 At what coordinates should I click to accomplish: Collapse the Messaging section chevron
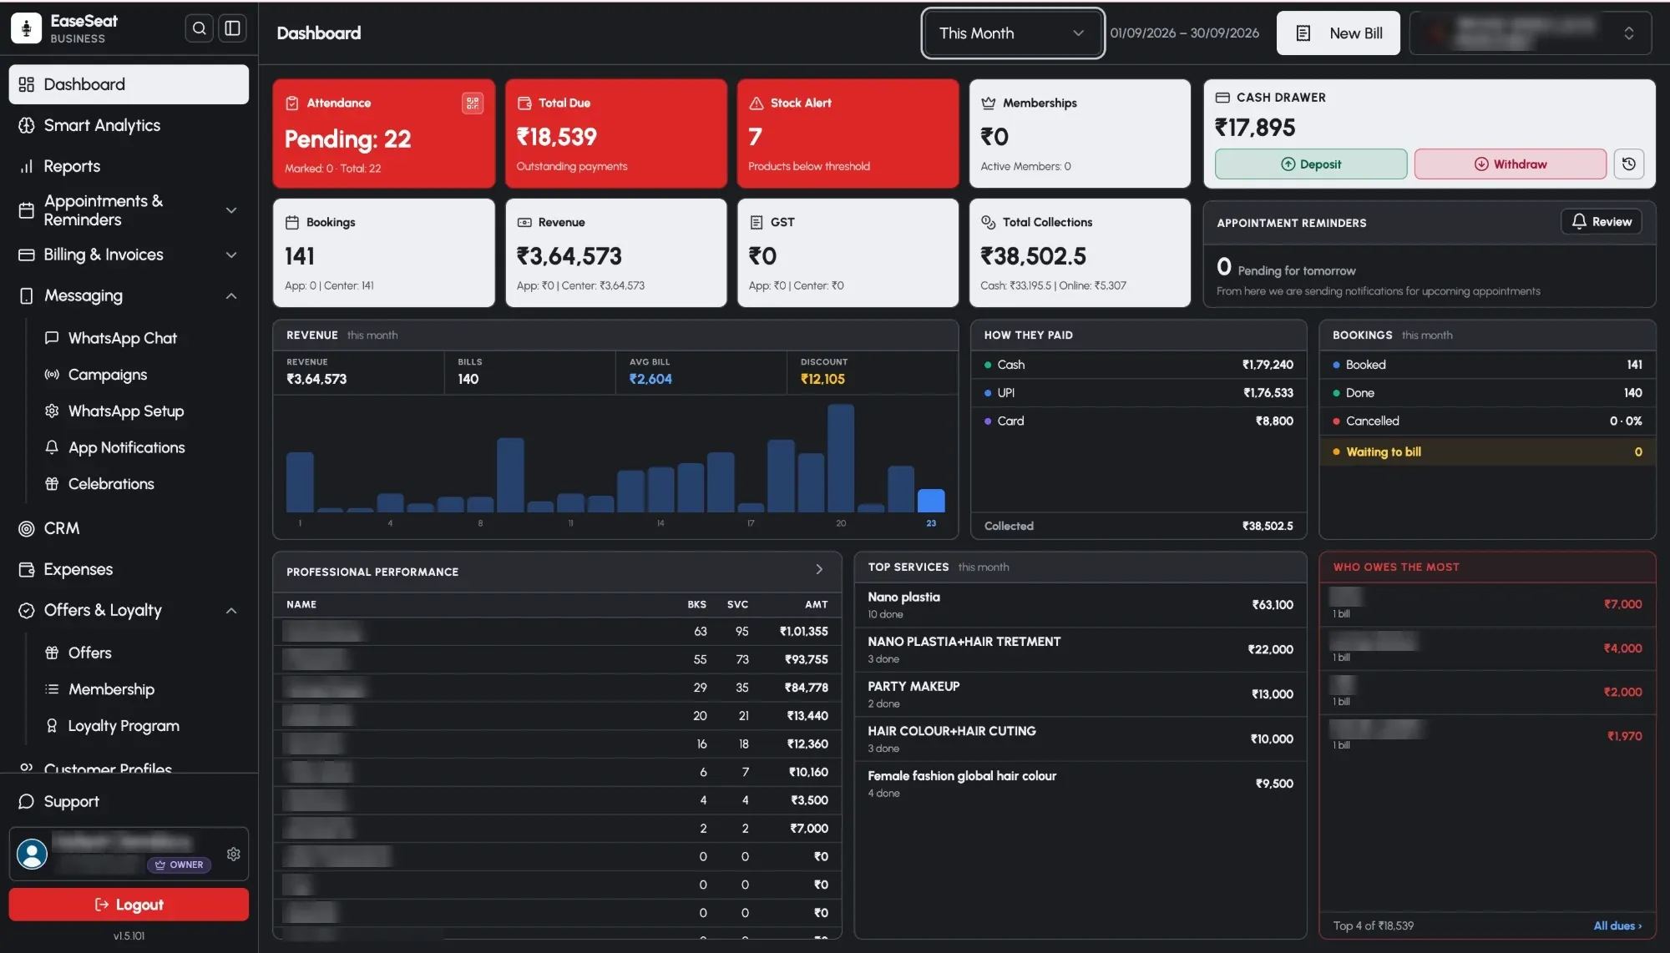[x=231, y=295]
